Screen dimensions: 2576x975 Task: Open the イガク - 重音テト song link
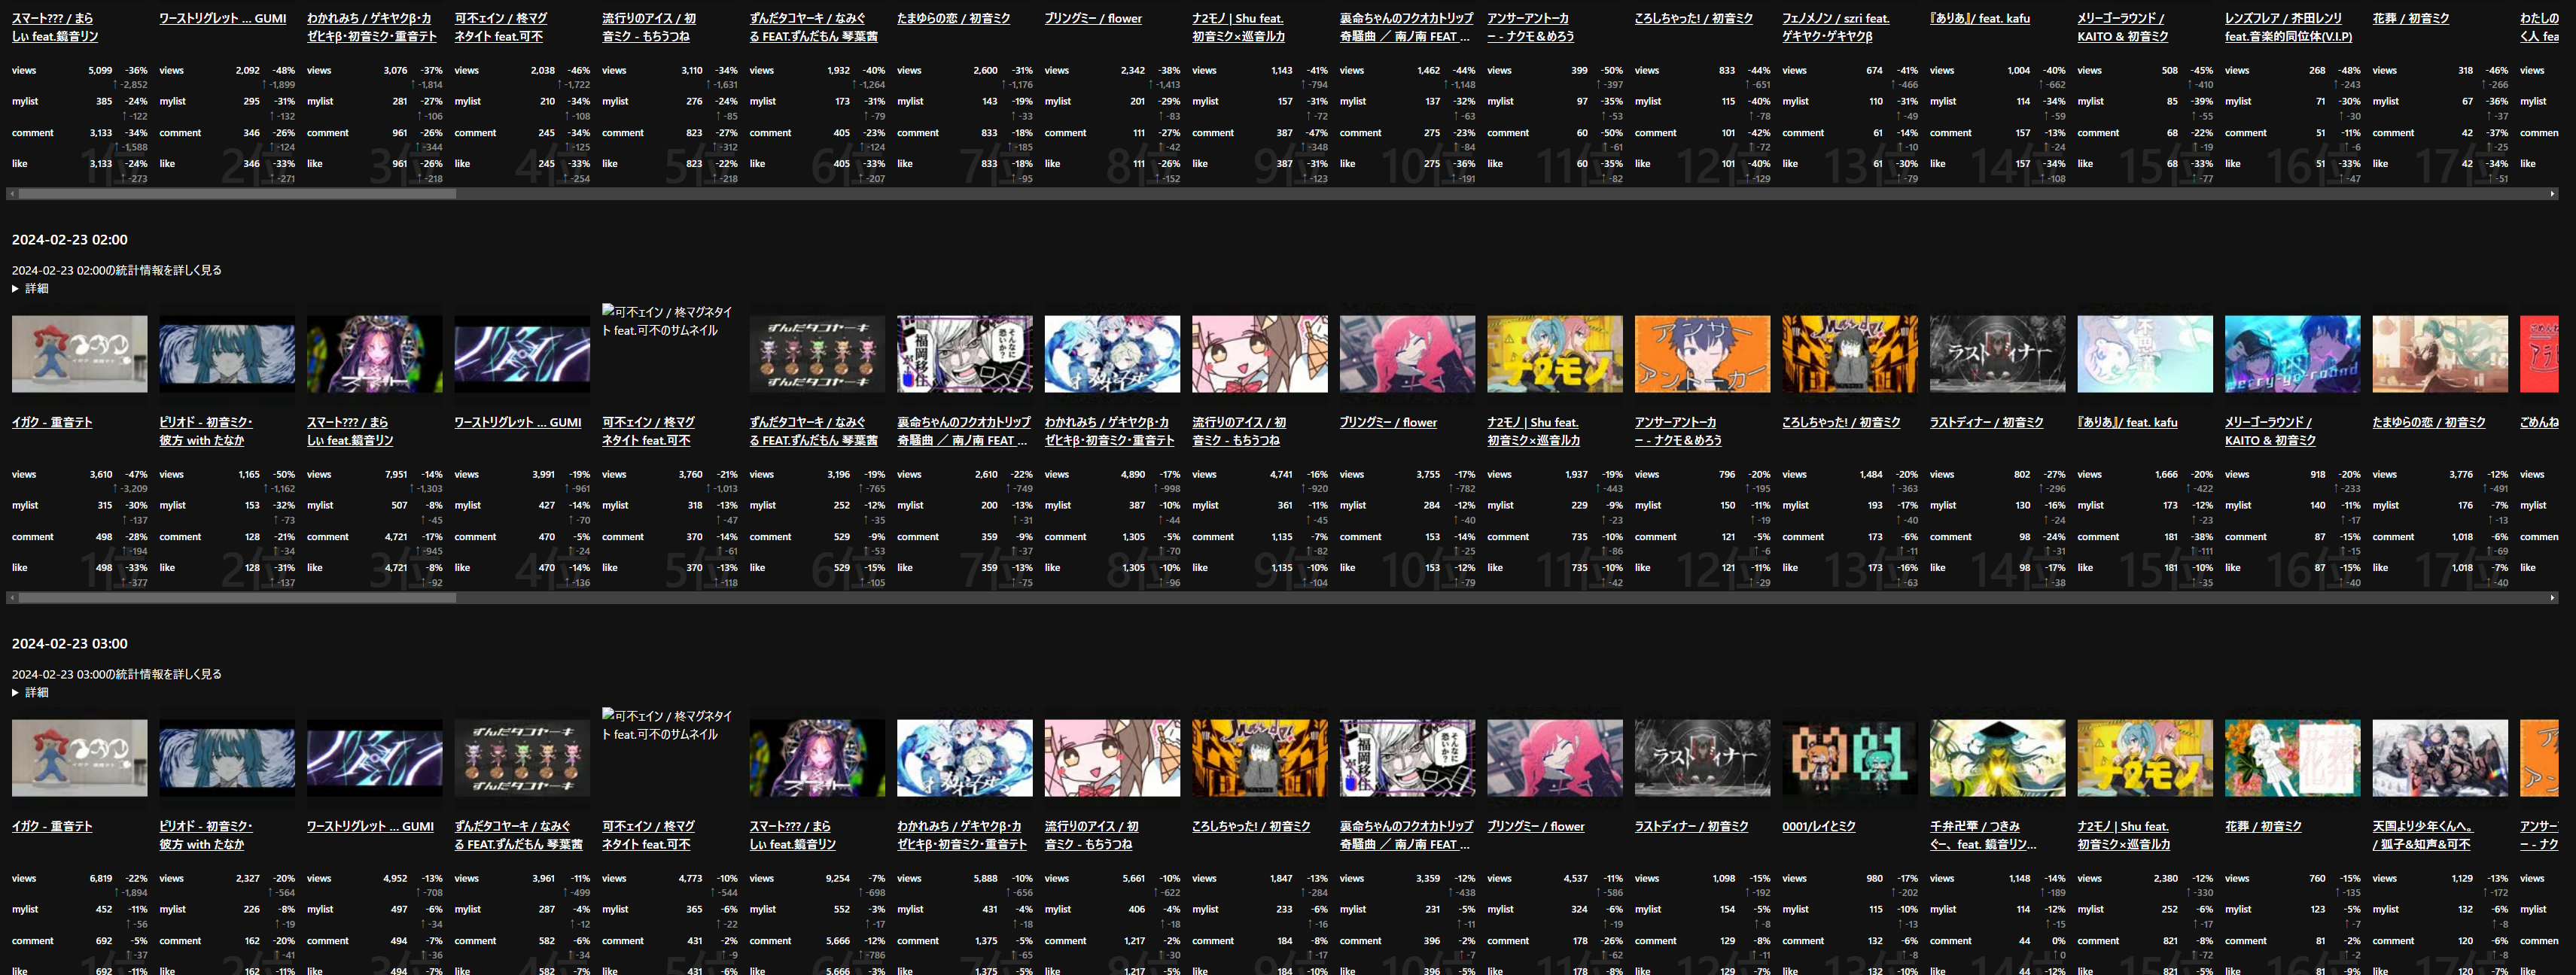click(50, 421)
